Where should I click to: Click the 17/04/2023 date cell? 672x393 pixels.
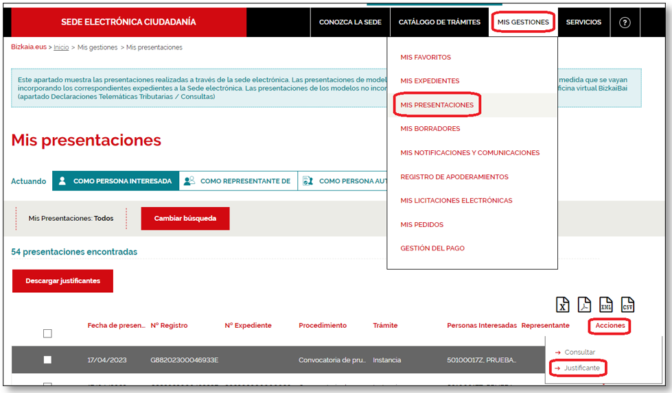pos(106,360)
